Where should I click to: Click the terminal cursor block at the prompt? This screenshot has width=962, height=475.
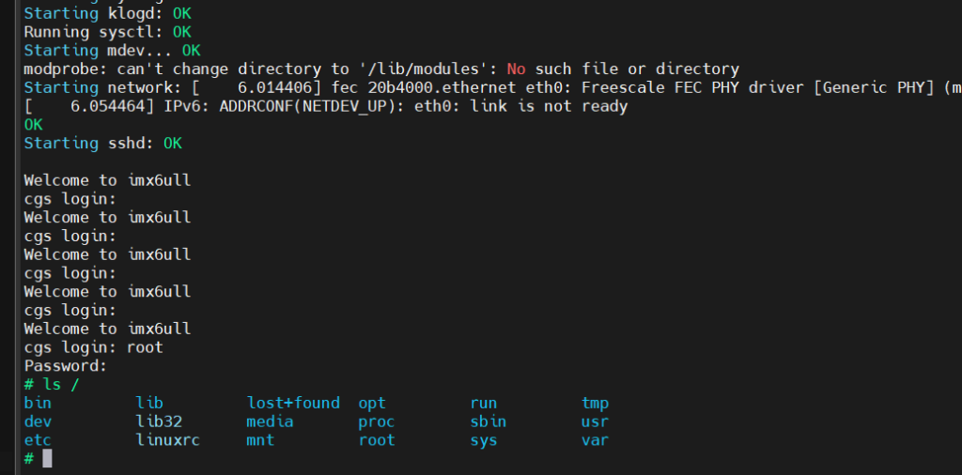point(47,459)
